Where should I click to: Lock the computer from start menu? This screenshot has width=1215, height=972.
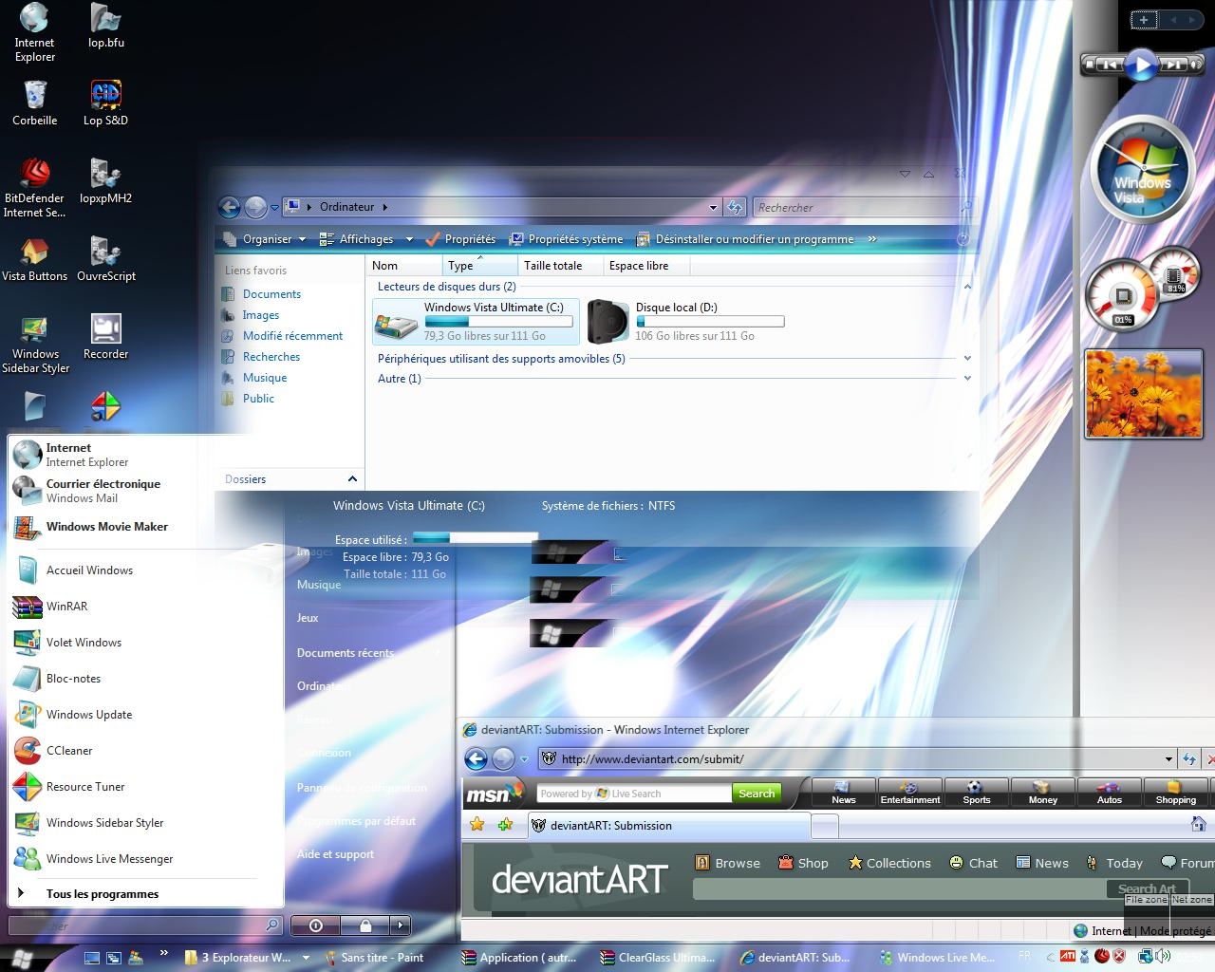click(x=366, y=925)
